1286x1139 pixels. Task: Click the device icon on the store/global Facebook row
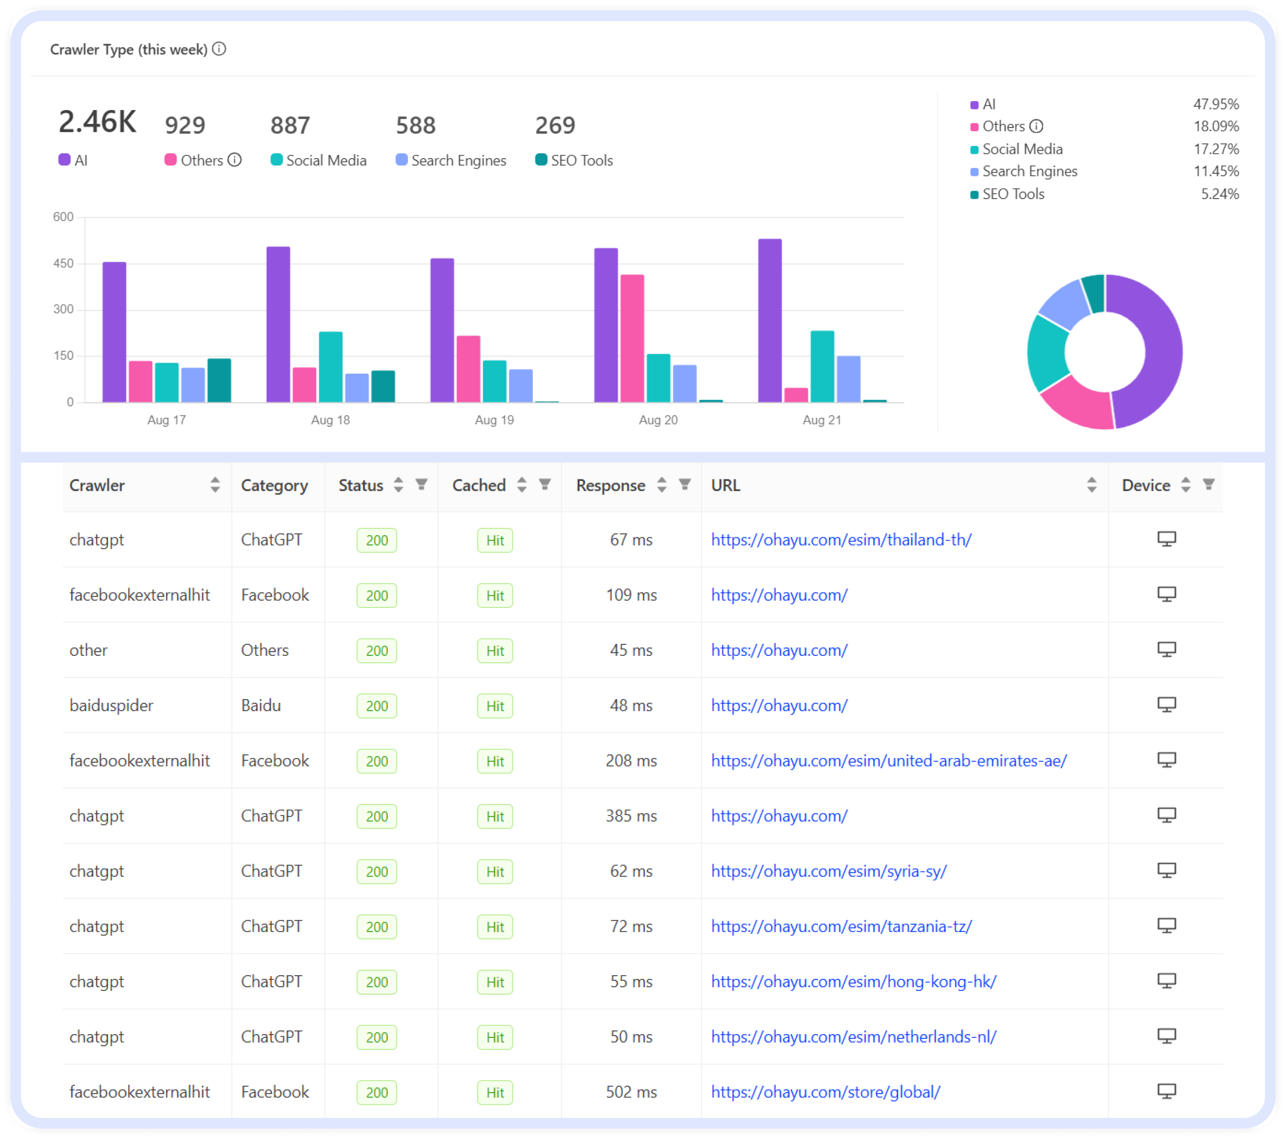1166,1092
